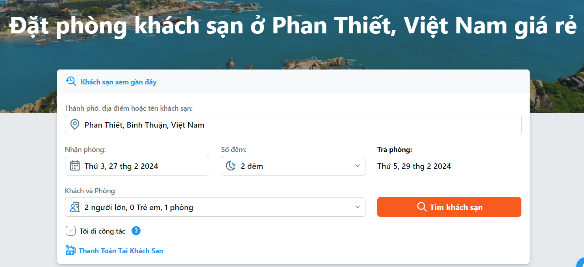The image size is (584, 267).
Task: Click the moon nights icon
Action: click(230, 166)
